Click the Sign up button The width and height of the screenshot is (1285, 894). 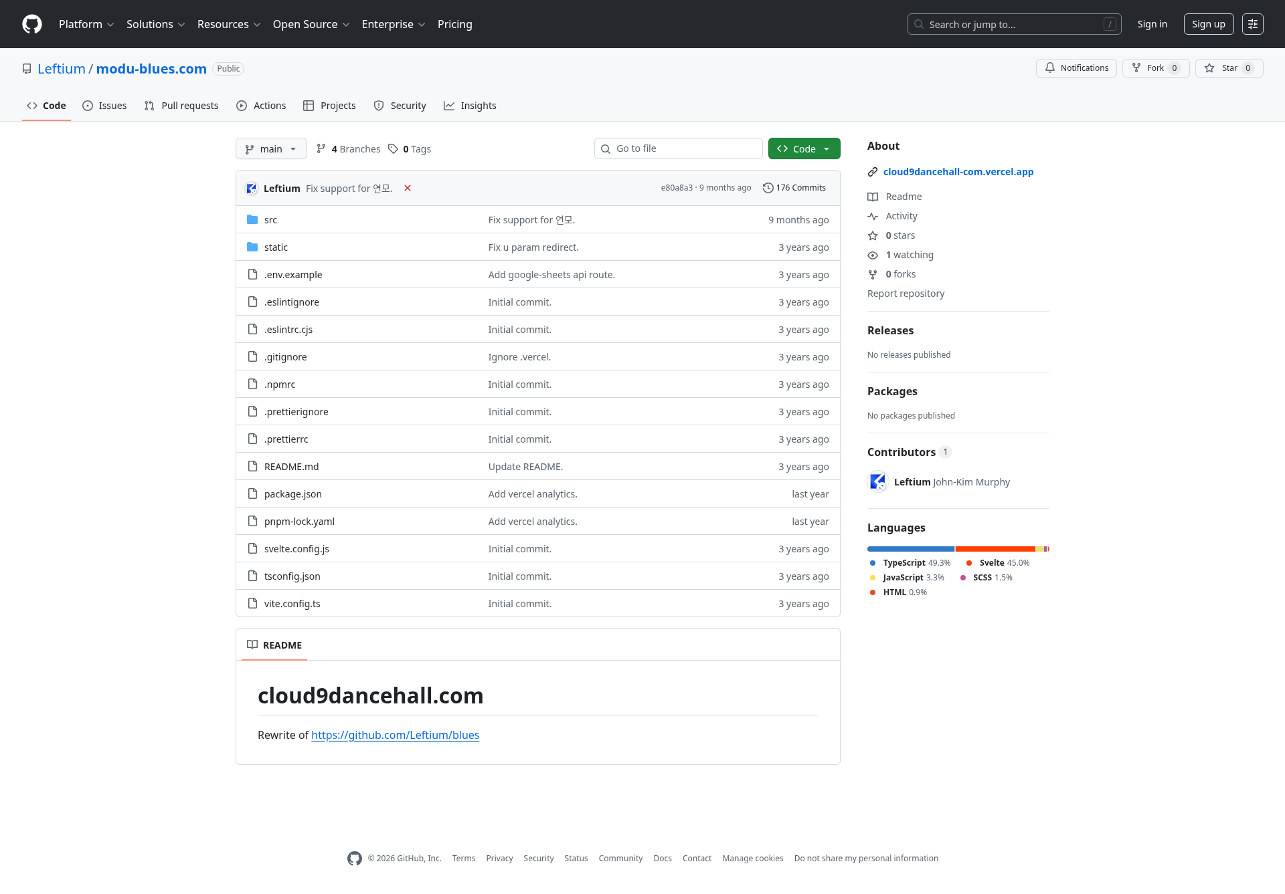(1209, 24)
